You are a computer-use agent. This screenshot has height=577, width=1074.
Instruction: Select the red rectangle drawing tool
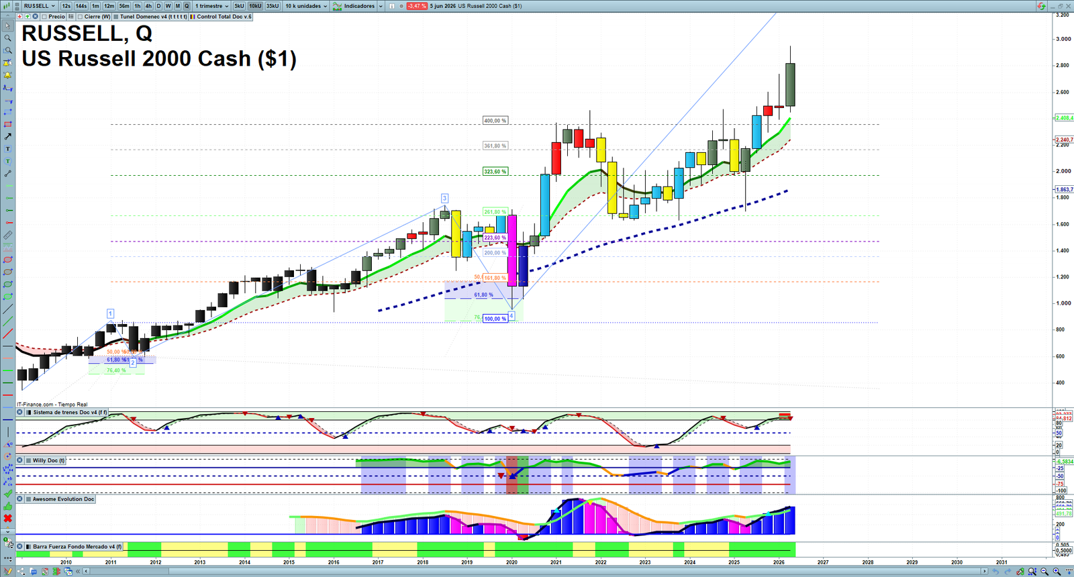[x=7, y=124]
